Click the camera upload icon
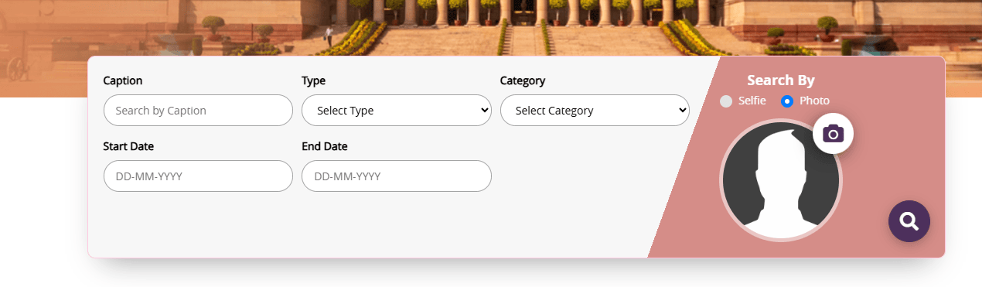 pyautogui.click(x=833, y=133)
